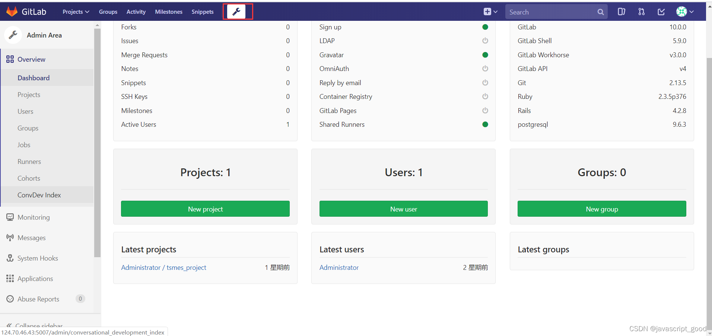Open the Monitoring section label

(x=34, y=217)
